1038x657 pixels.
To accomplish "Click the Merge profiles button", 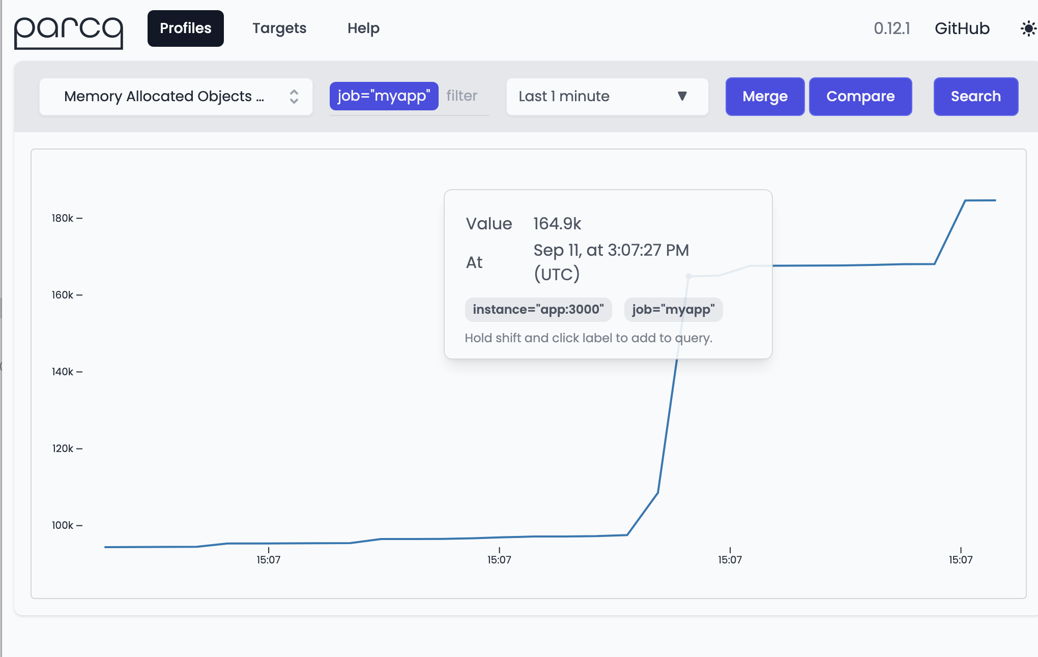I will [764, 96].
